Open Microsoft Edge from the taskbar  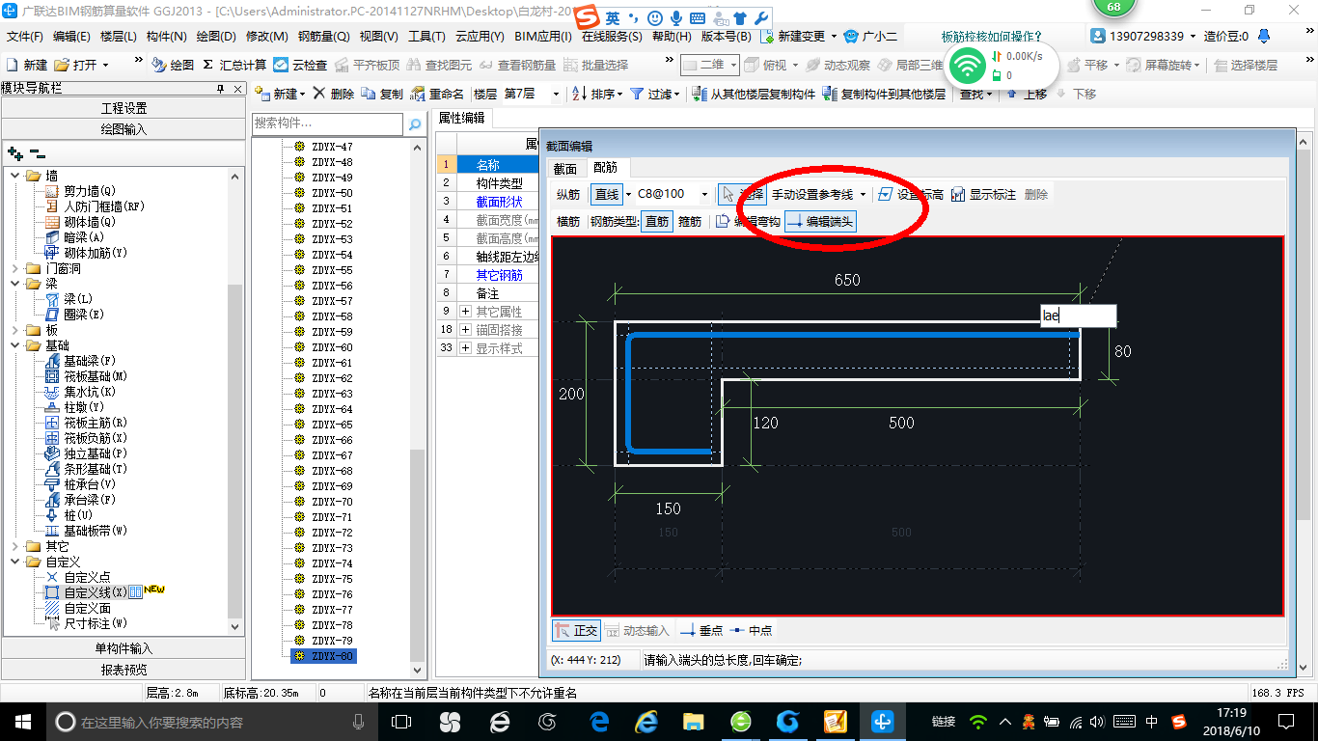[598, 721]
